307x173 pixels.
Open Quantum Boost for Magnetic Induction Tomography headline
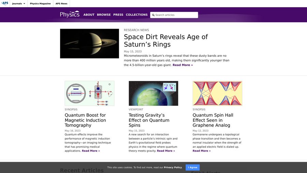[85, 120]
